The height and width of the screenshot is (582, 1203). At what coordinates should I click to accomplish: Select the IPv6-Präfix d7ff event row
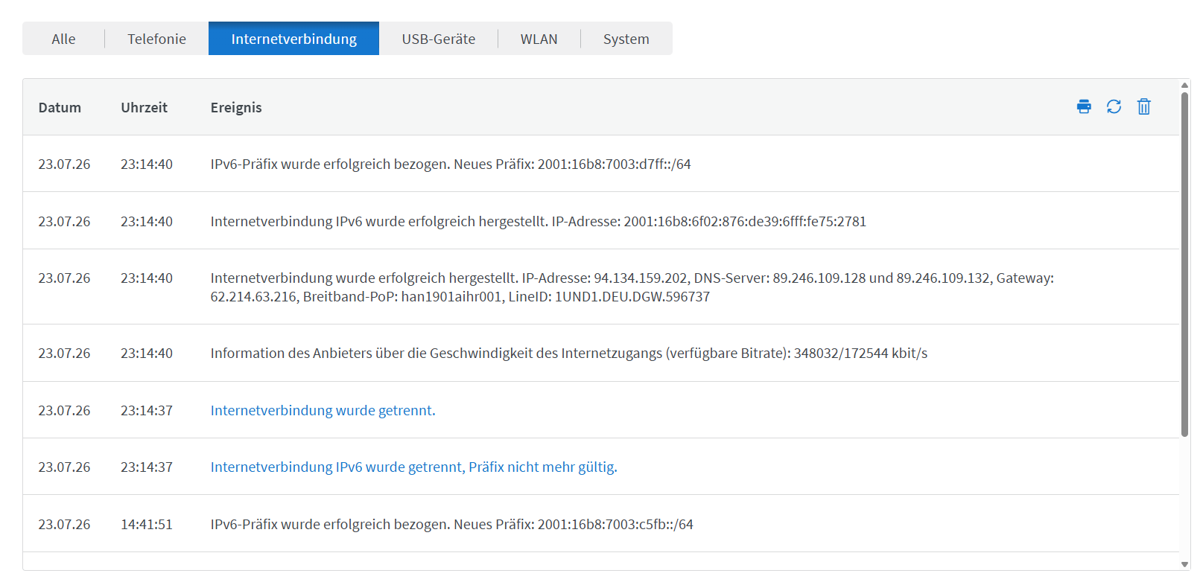click(601, 164)
